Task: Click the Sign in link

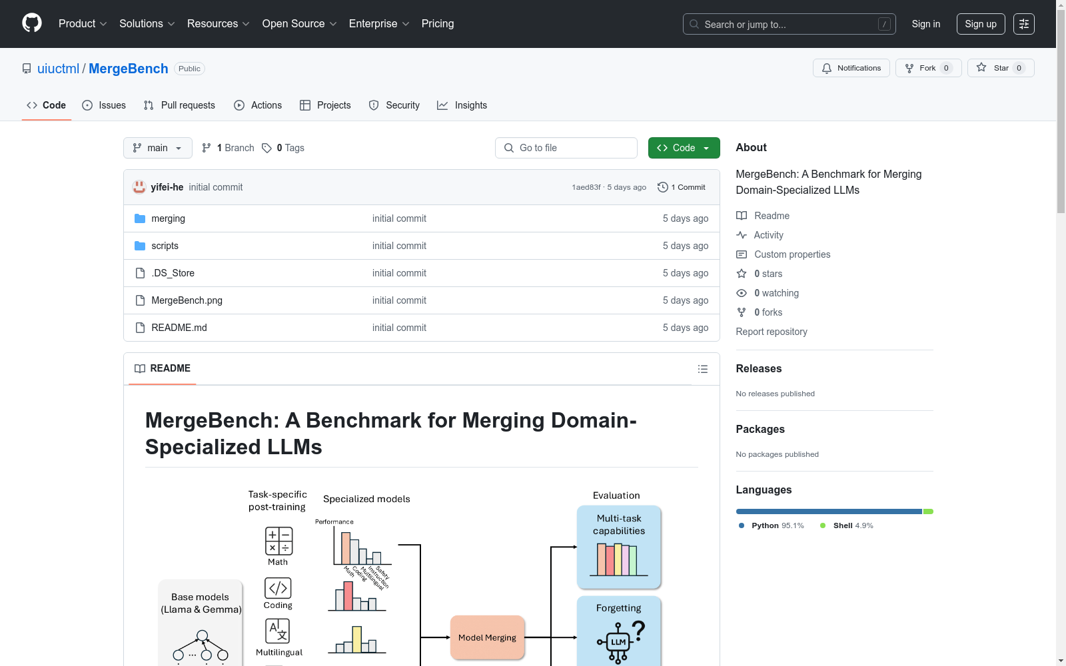Action: tap(926, 24)
